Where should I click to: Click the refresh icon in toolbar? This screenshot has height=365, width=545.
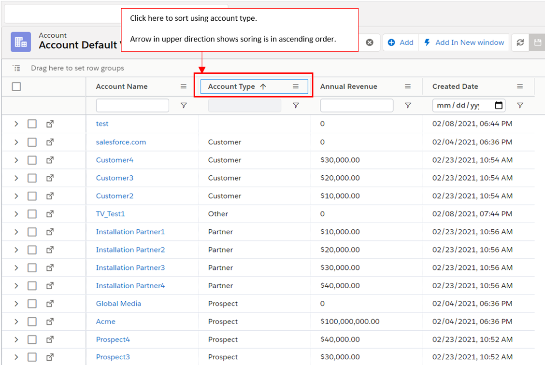[x=520, y=42]
